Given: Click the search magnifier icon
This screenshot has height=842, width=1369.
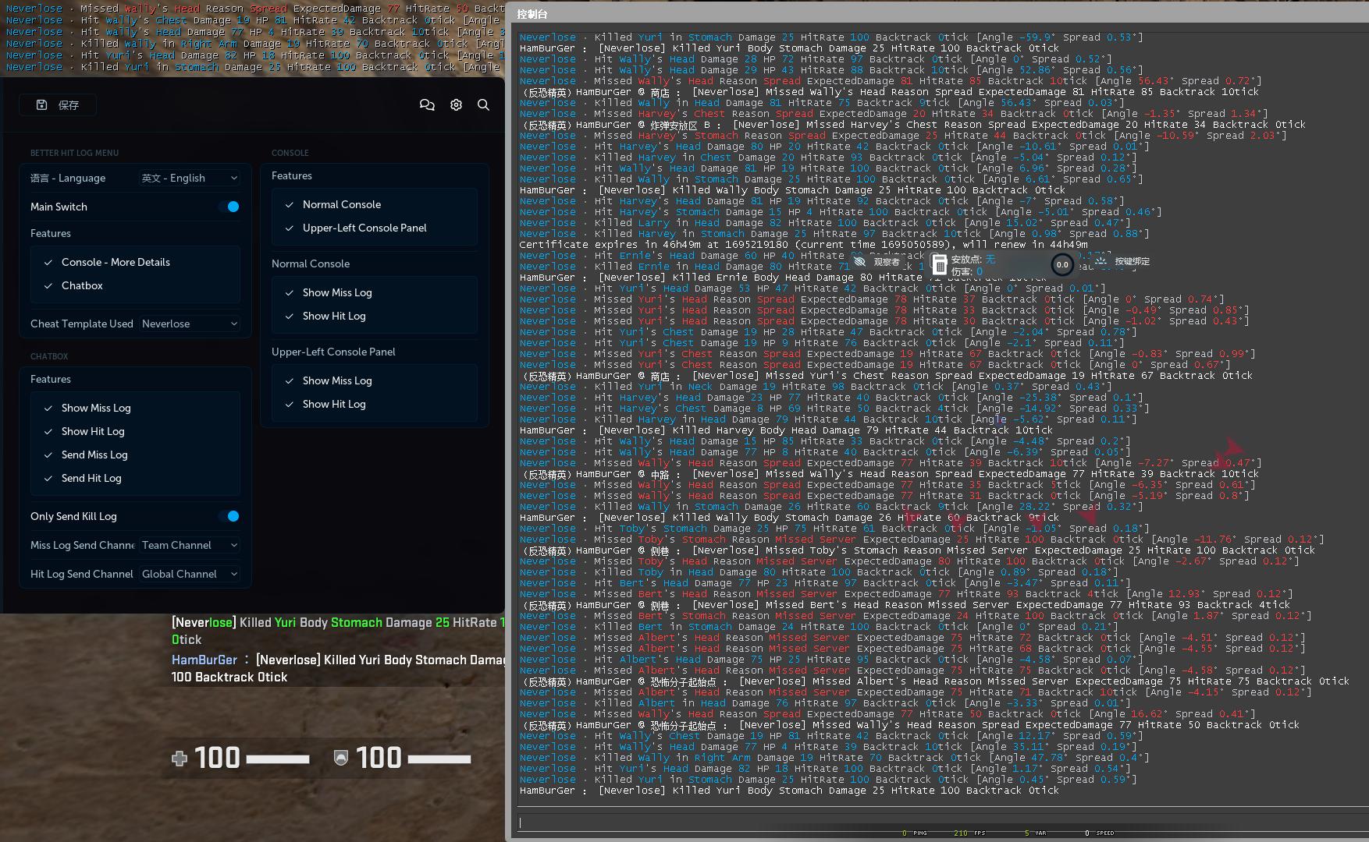Looking at the screenshot, I should pyautogui.click(x=484, y=104).
